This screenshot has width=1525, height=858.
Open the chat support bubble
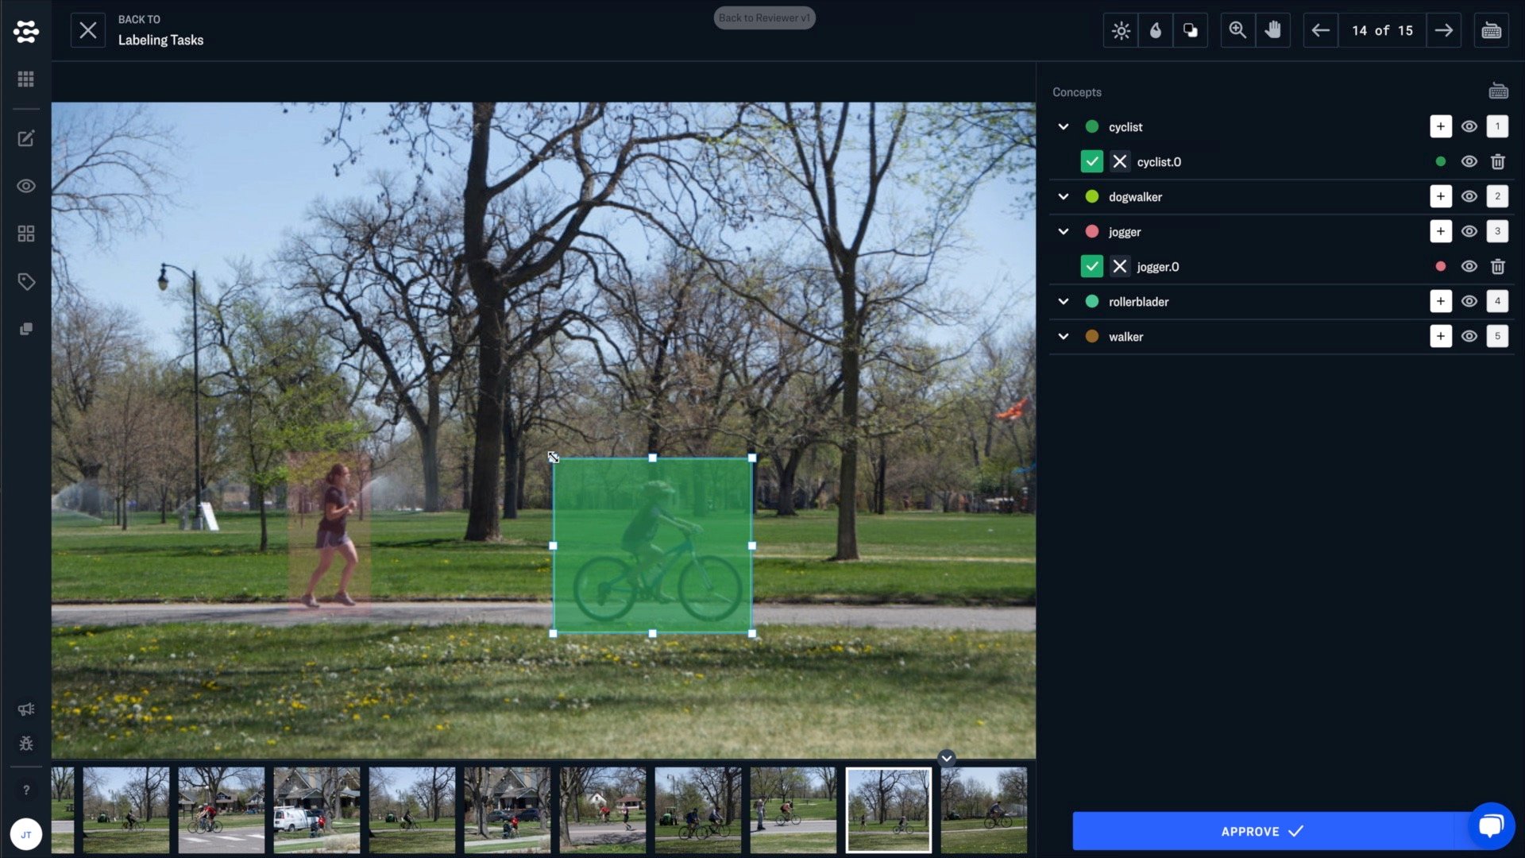(x=1491, y=826)
